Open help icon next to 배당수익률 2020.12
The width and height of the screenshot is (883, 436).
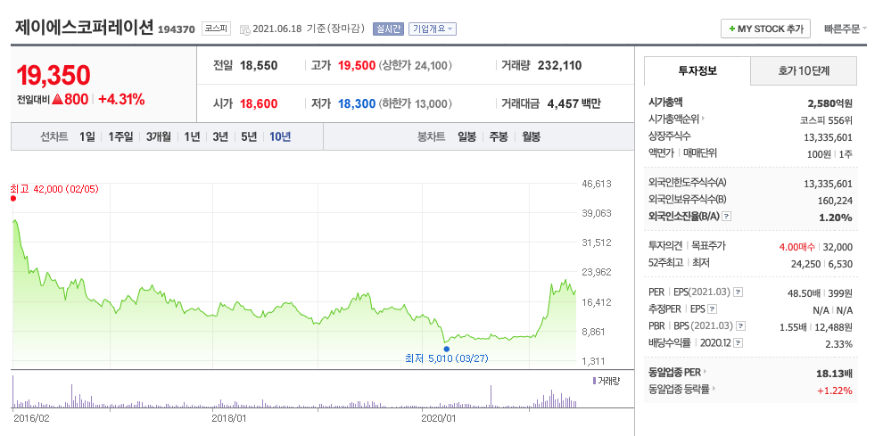pos(738,342)
